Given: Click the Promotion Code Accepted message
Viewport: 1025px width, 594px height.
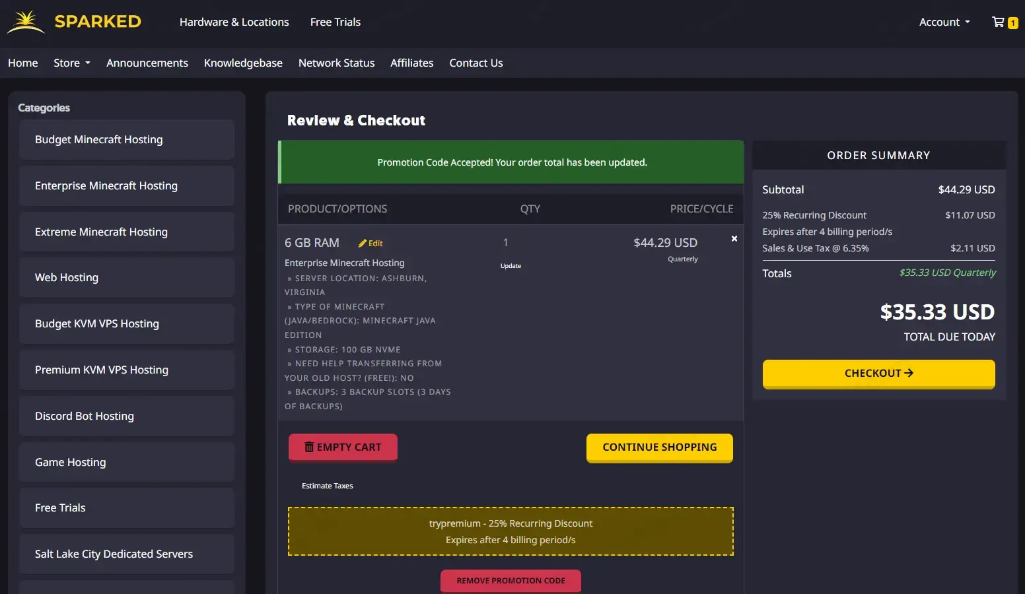Looking at the screenshot, I should (x=512, y=162).
